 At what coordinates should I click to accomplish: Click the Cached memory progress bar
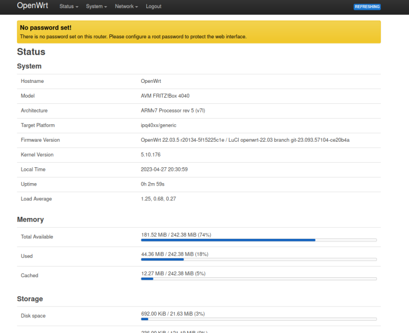(x=258, y=278)
